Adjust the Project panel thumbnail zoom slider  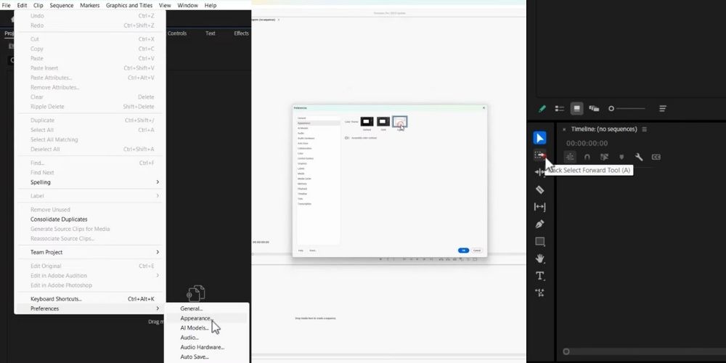coord(627,109)
